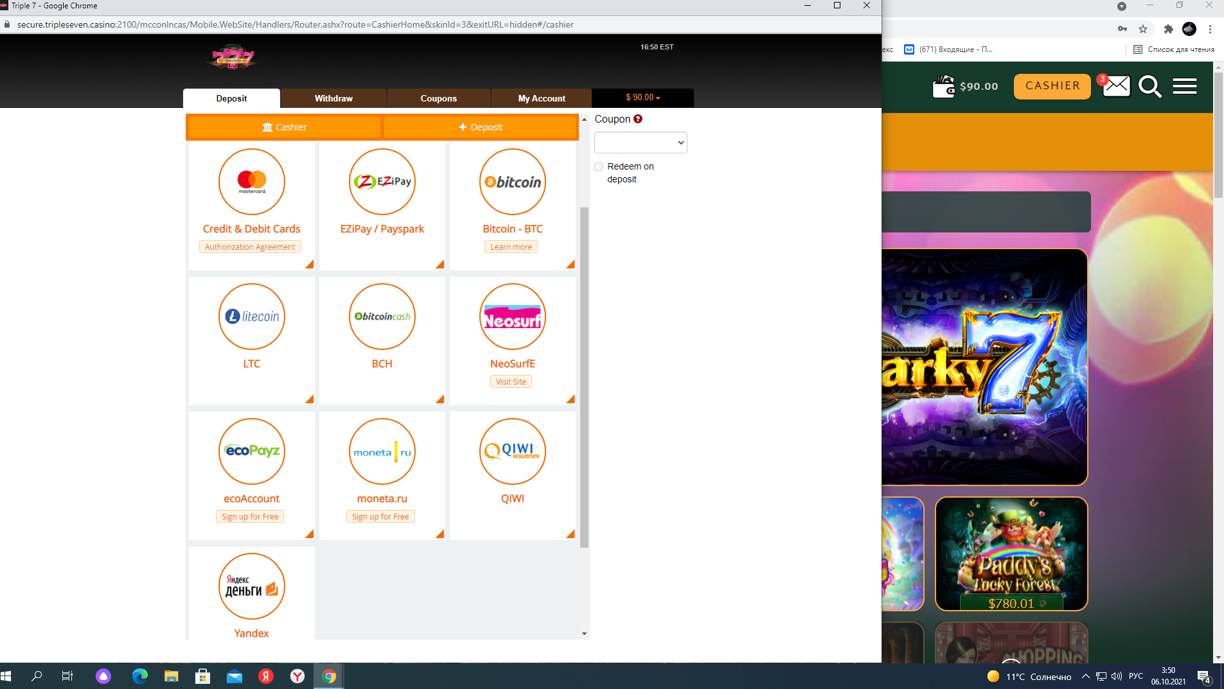Screen dimensions: 1224x689
Task: Switch to the Withdraw tab
Action: [333, 98]
